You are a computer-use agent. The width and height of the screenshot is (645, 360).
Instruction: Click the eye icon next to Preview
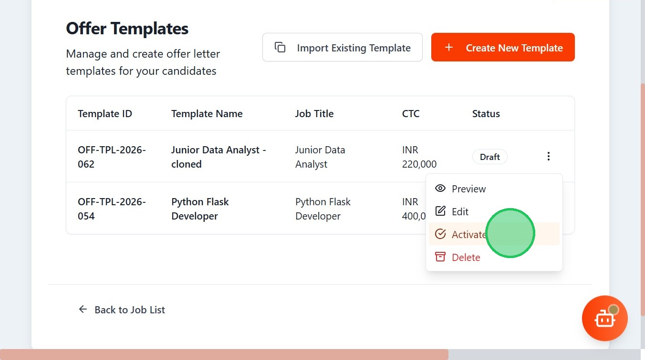click(x=440, y=189)
